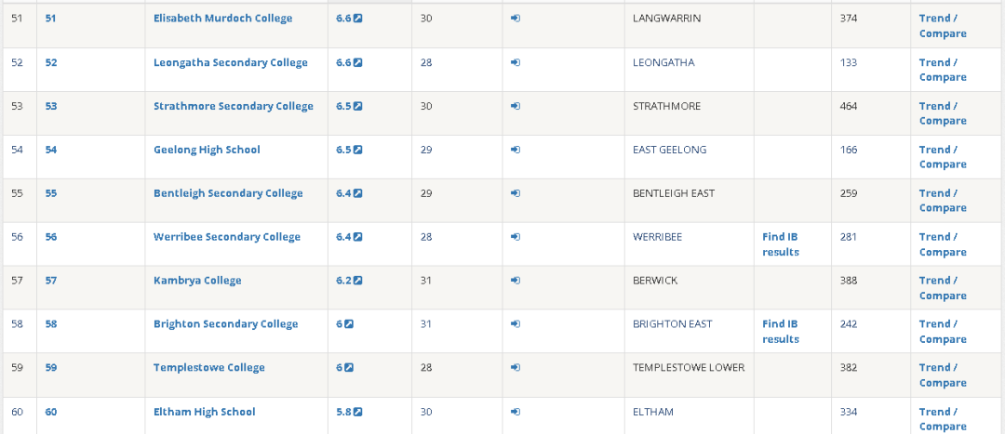Open external-link icon beside Eltham's 5.8 score
This screenshot has width=1005, height=434.
click(357, 412)
